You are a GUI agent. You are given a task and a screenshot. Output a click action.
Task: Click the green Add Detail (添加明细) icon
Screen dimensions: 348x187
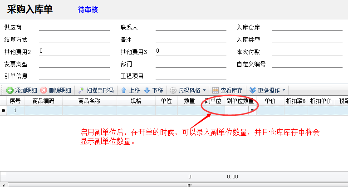[x=10, y=90]
